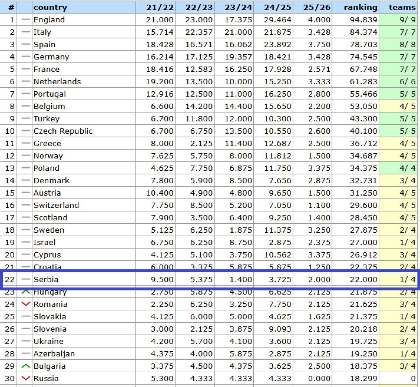Click the red down arrow beside Russia
420x387 pixels.
click(x=26, y=378)
